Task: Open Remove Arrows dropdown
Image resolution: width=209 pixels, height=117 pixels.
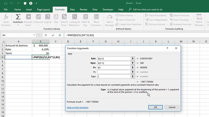Action: click(x=168, y=24)
